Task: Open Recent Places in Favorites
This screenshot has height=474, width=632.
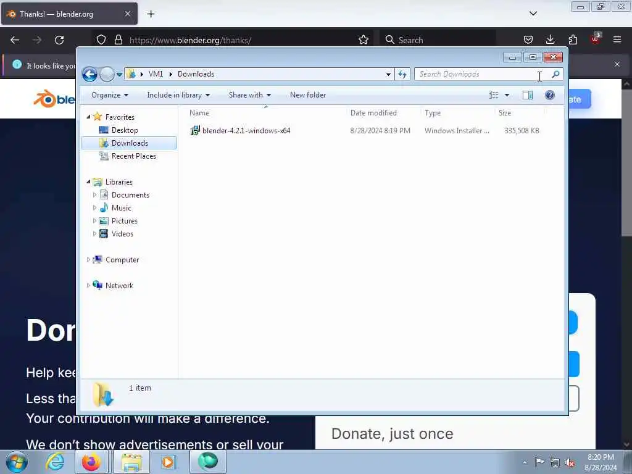Action: coord(133,156)
